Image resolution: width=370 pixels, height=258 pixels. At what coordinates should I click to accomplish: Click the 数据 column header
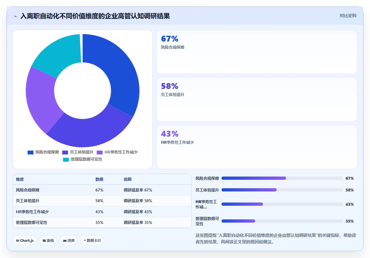point(99,179)
